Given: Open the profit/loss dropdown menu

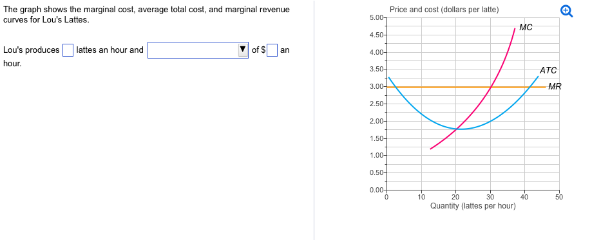Looking at the screenshot, I should click(x=198, y=50).
